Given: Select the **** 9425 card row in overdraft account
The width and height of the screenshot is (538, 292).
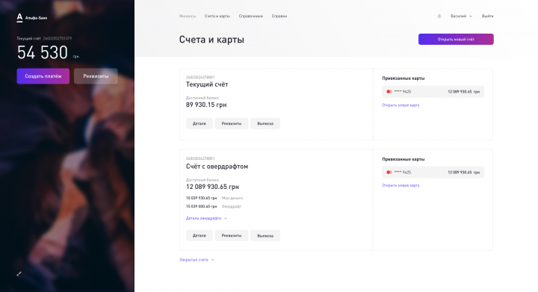Looking at the screenshot, I should click(x=433, y=172).
